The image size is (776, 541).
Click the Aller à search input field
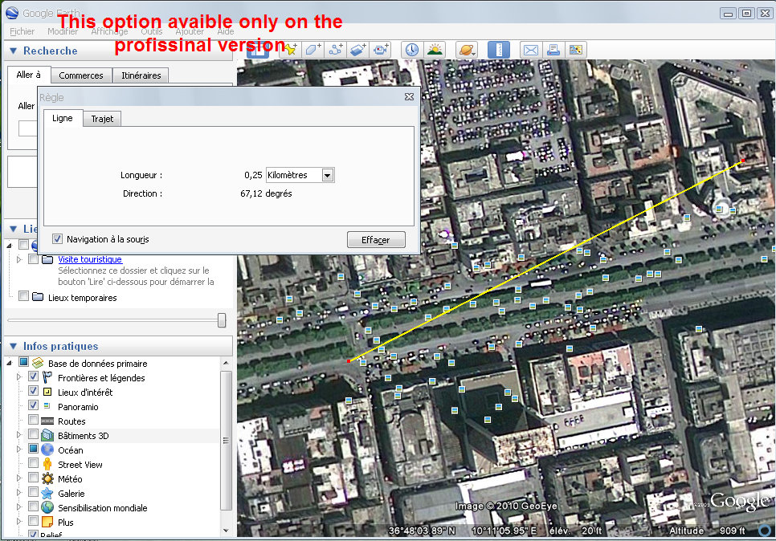coord(27,128)
